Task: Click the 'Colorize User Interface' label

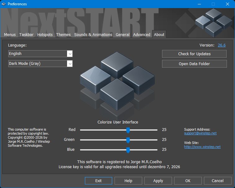Action: pos(118,122)
